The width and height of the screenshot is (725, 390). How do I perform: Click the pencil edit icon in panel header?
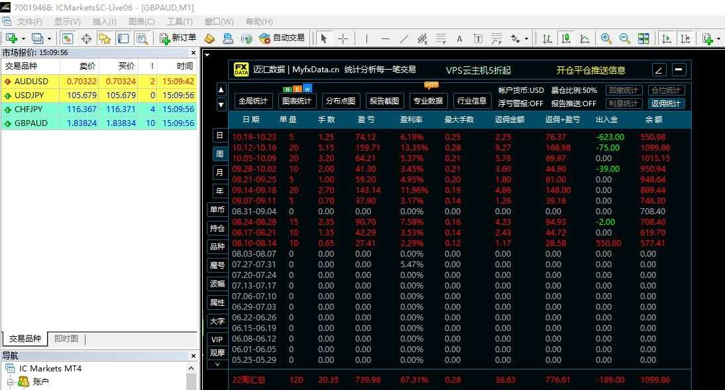[659, 70]
